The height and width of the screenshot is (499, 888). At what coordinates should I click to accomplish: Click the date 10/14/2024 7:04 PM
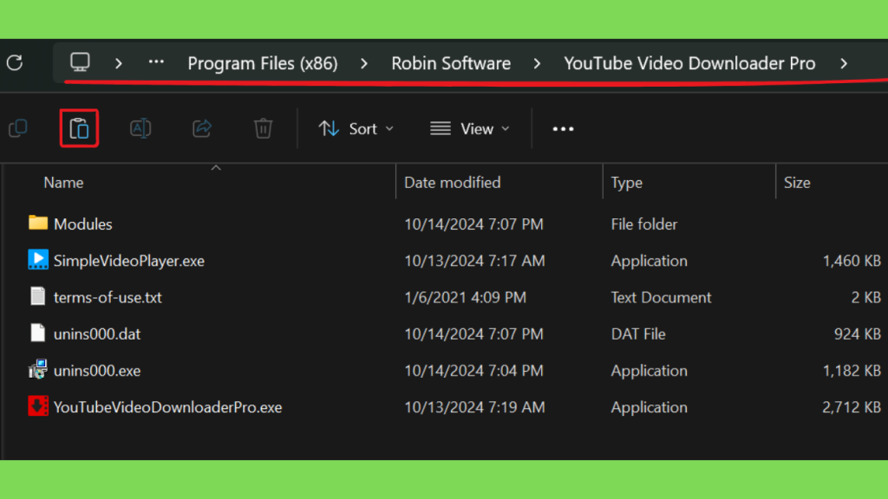pyautogui.click(x=473, y=371)
